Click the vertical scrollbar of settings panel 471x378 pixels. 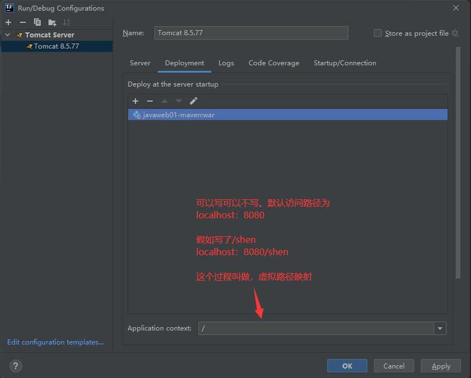tap(458, 162)
